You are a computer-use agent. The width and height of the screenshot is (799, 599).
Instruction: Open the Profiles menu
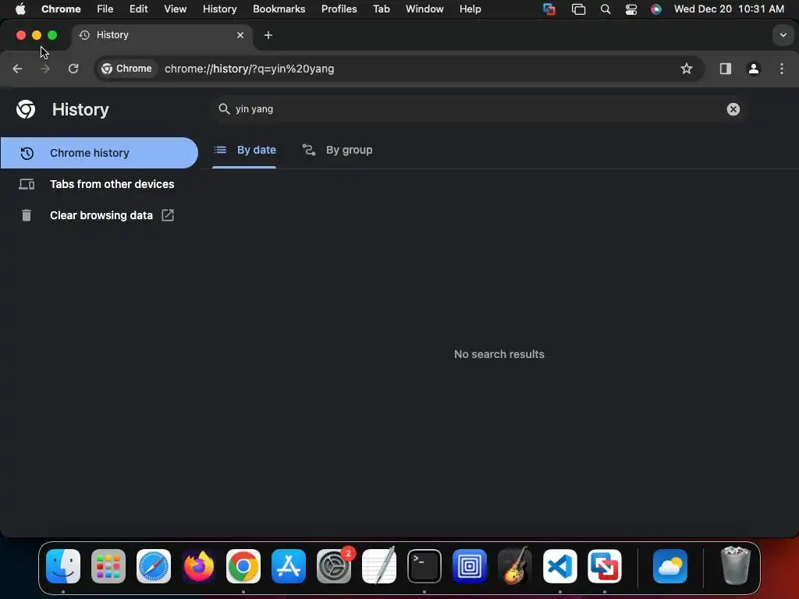pos(339,9)
